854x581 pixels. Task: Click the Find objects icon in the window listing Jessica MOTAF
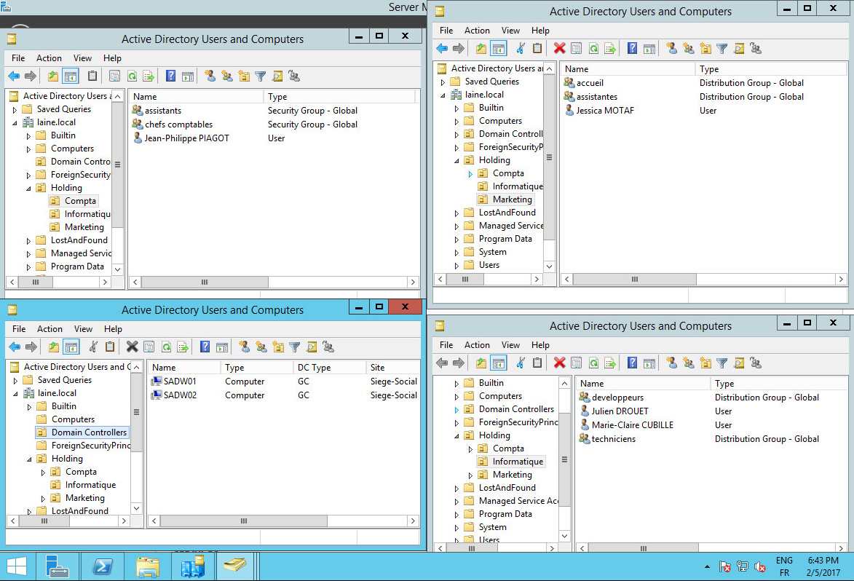(738, 49)
